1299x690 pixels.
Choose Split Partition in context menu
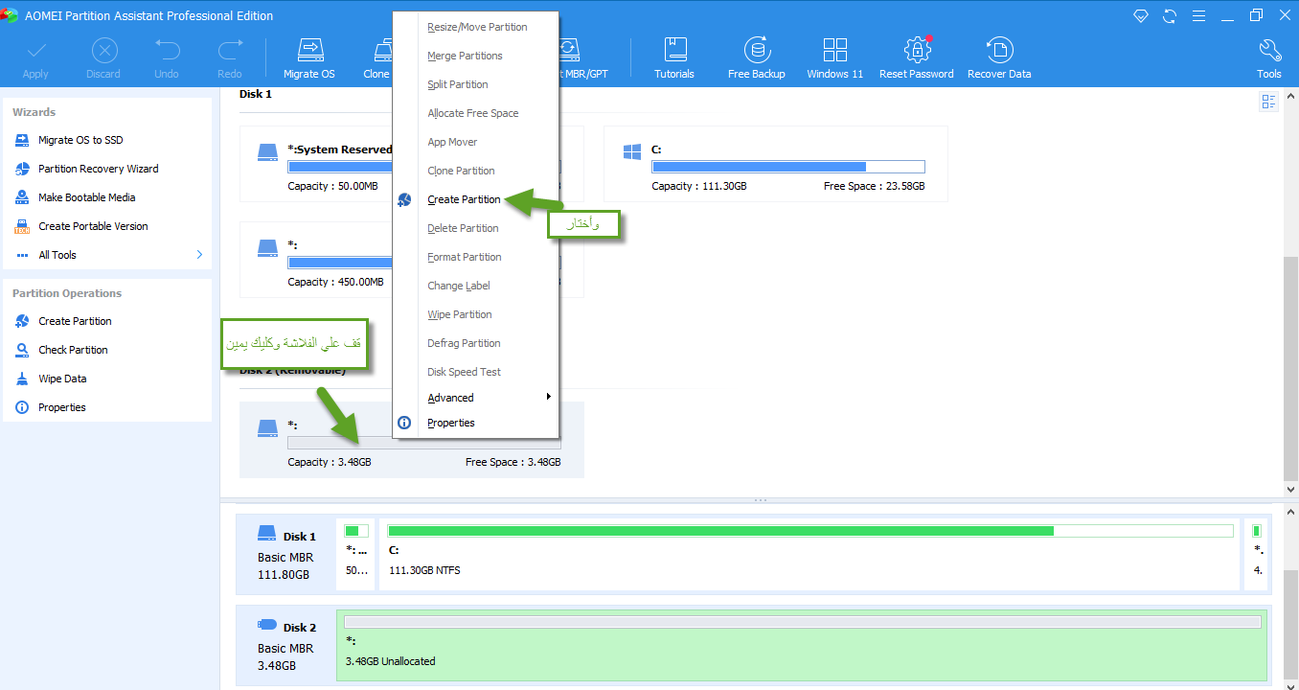[x=458, y=84]
